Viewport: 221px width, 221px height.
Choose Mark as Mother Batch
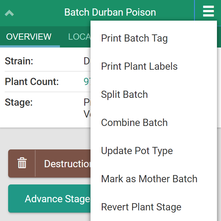[149, 179]
